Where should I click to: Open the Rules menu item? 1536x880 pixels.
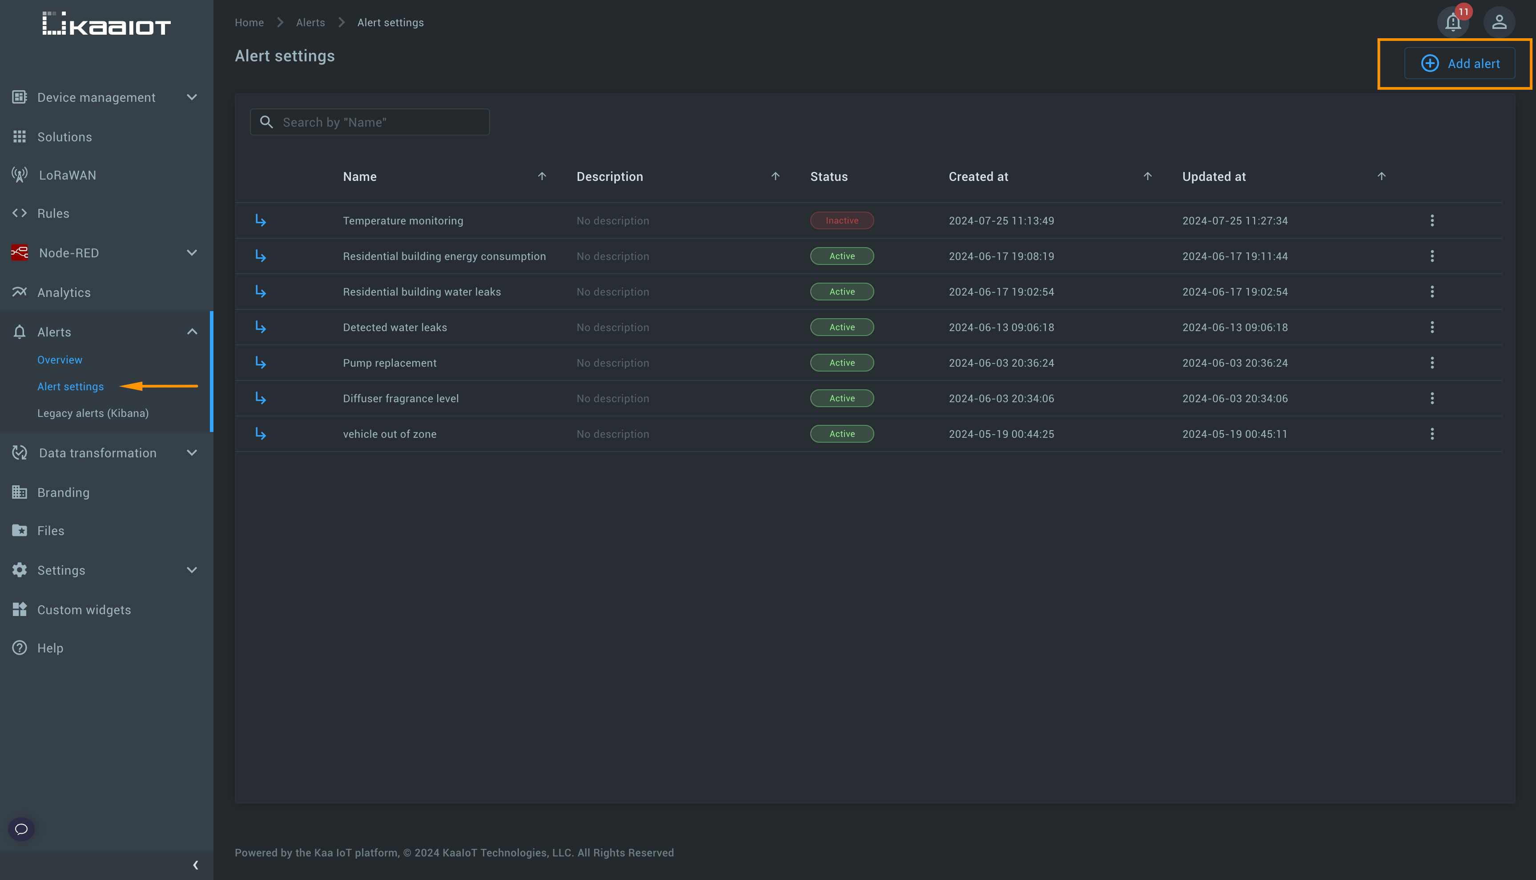tap(53, 213)
